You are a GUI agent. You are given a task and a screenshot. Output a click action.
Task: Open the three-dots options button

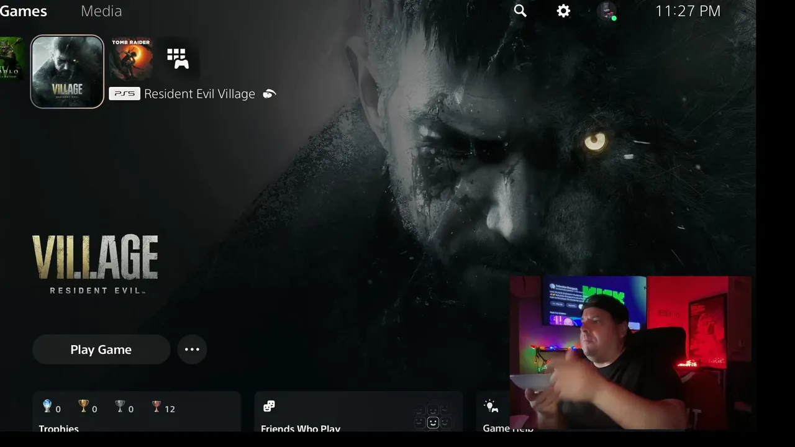pos(192,350)
